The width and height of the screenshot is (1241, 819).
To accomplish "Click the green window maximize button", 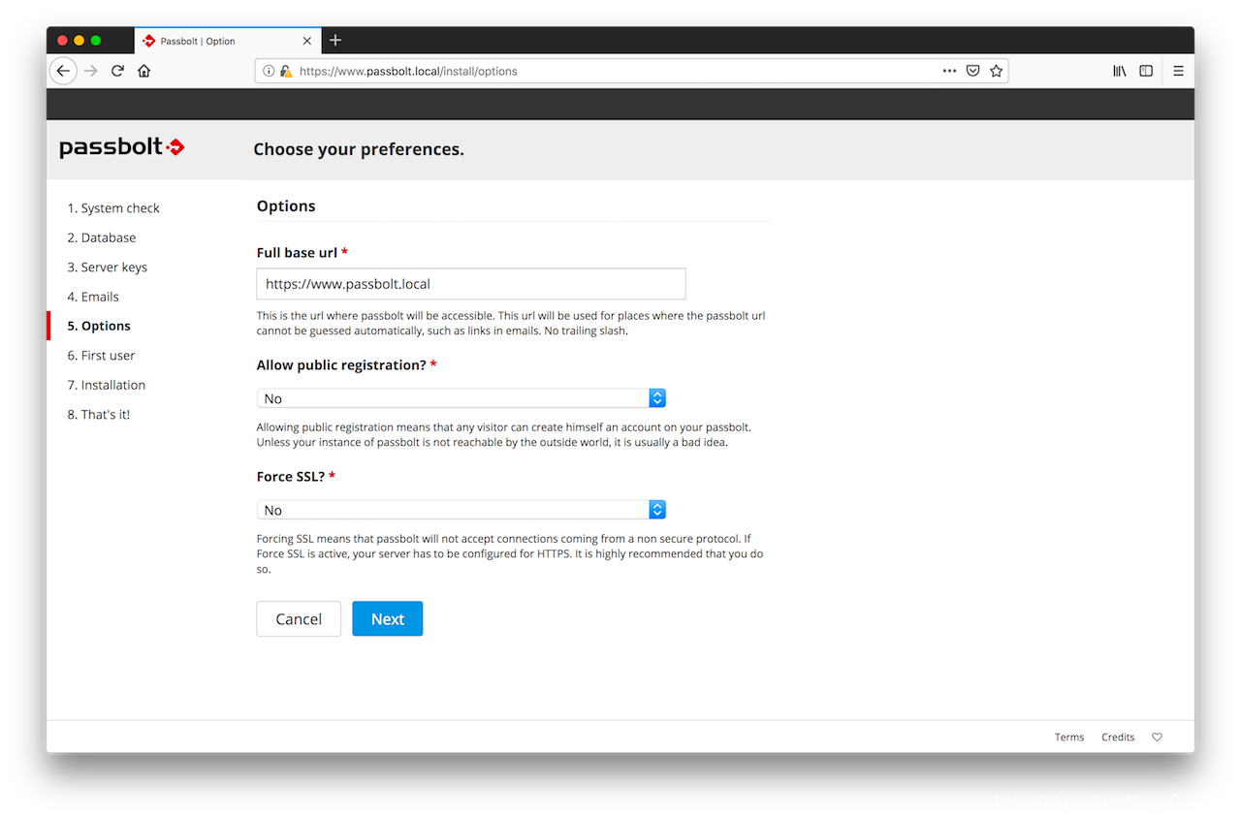I will (x=96, y=40).
